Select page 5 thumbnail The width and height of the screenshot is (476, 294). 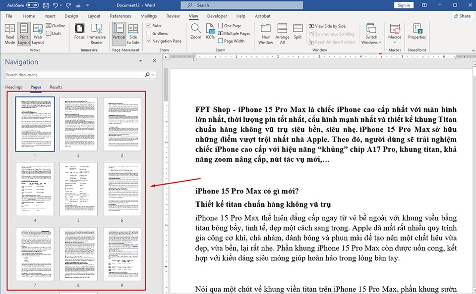pos(78,189)
